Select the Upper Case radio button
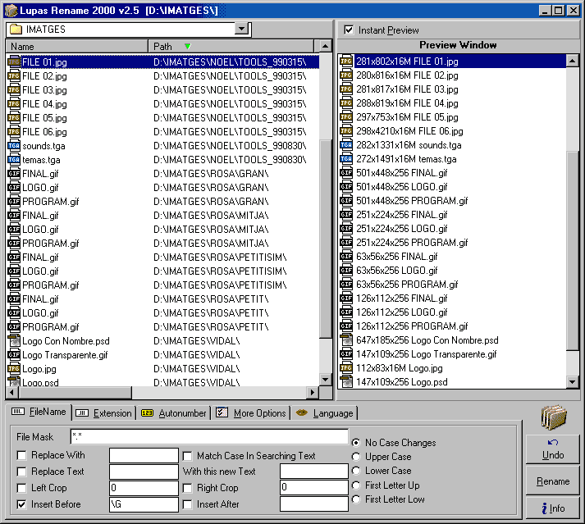The width and height of the screenshot is (585, 524). click(x=355, y=457)
